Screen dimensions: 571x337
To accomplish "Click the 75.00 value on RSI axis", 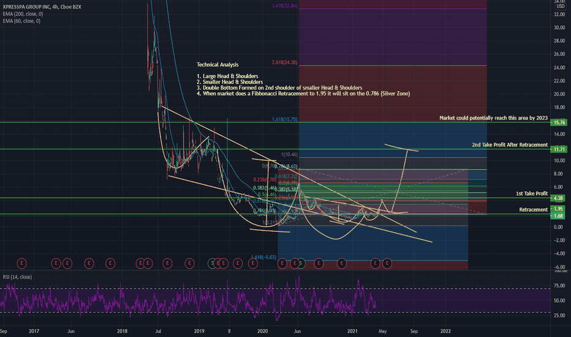I will [559, 286].
